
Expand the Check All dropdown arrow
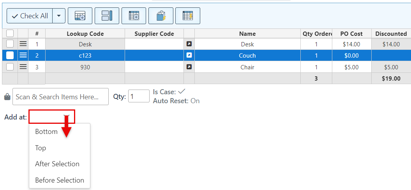point(59,16)
